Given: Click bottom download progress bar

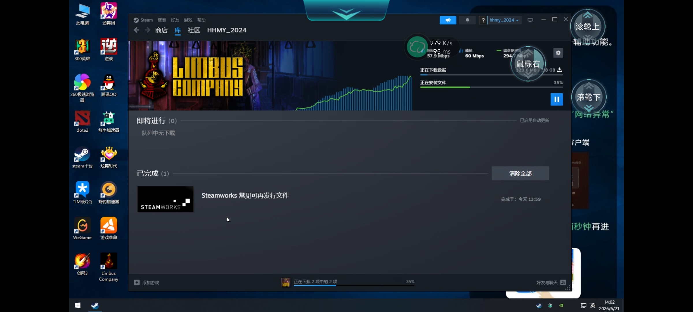Looking at the screenshot, I should 354,285.
